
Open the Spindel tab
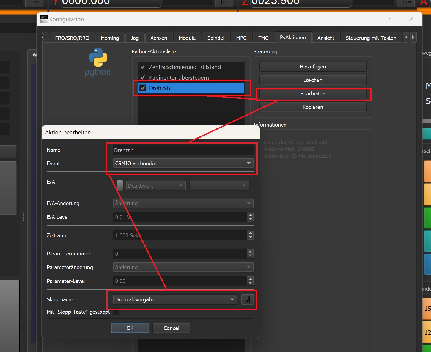click(x=216, y=38)
